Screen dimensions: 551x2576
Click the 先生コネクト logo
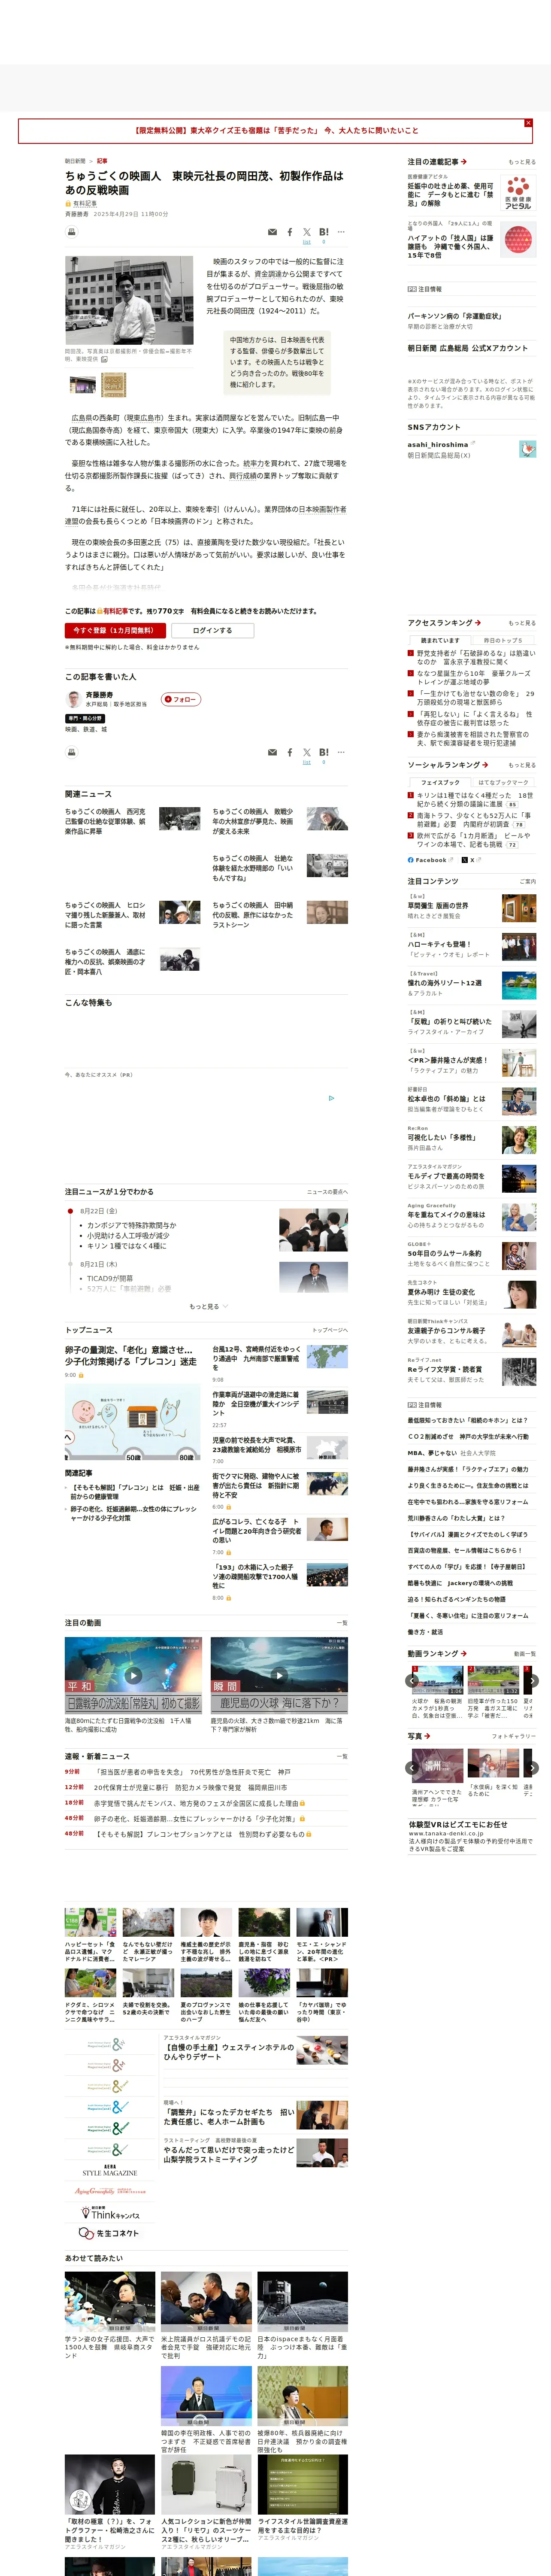point(109,2233)
